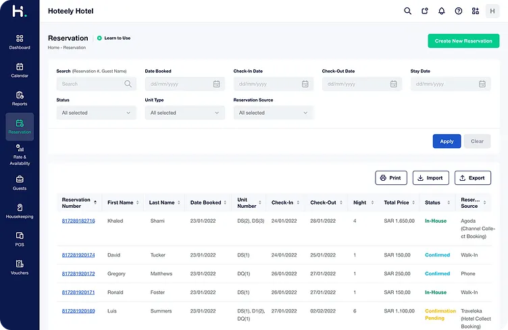Go to the Housekeeping section

20,211
